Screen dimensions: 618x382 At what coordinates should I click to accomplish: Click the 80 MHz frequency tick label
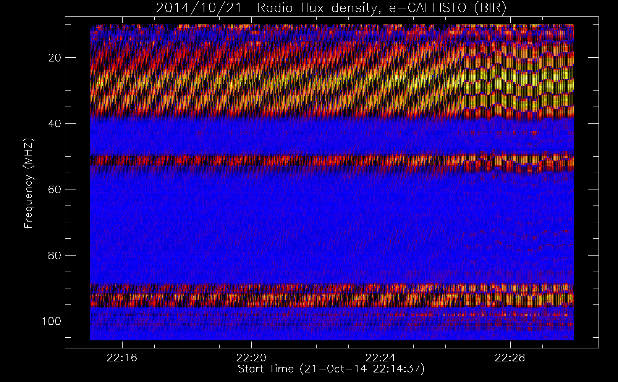click(x=55, y=255)
